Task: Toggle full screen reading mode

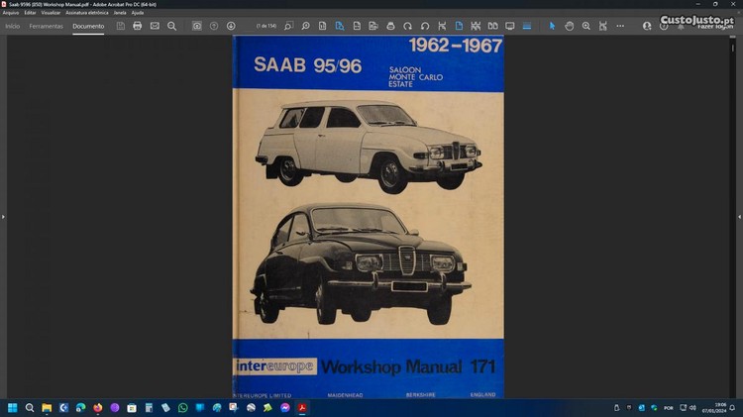Action: [x=510, y=26]
